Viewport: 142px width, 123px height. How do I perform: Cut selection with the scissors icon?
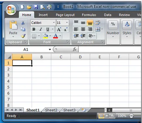23,23
